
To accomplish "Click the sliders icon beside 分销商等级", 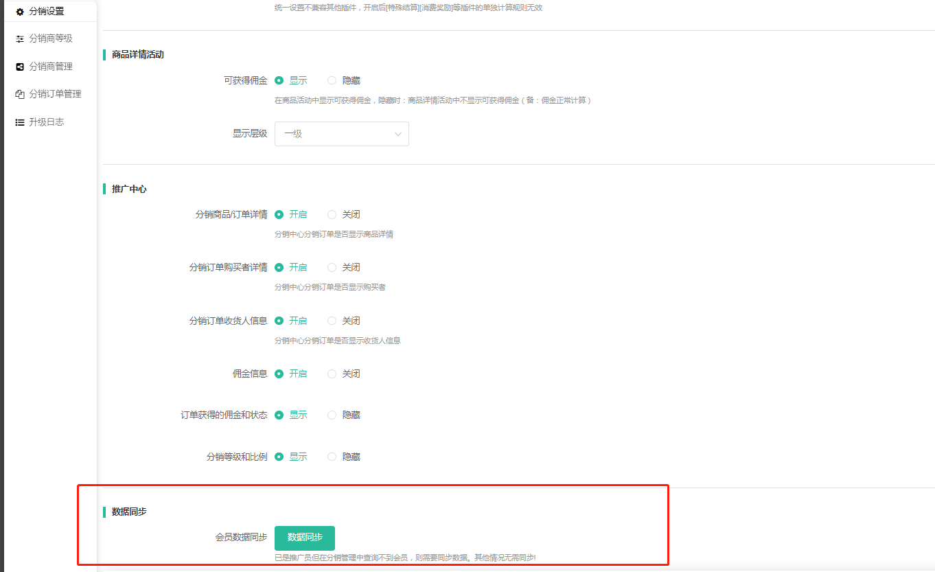I will (20, 39).
